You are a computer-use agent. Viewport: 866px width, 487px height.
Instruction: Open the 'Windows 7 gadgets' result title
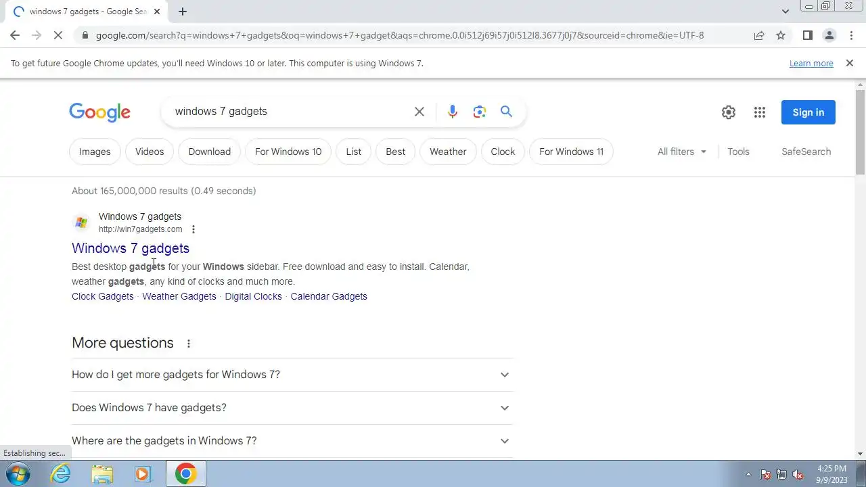point(131,248)
